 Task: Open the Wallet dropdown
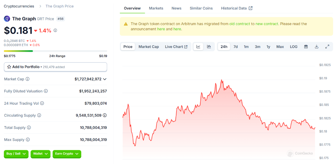40,154
